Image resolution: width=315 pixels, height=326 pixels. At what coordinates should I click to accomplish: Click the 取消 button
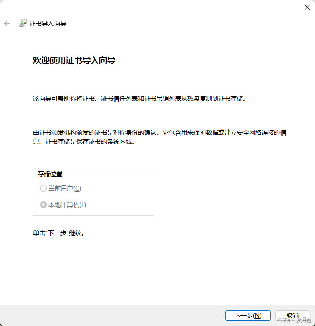coord(292,315)
